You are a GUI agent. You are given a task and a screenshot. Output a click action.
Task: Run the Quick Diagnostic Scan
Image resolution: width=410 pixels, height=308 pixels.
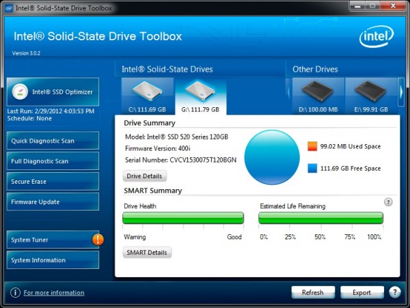53,141
